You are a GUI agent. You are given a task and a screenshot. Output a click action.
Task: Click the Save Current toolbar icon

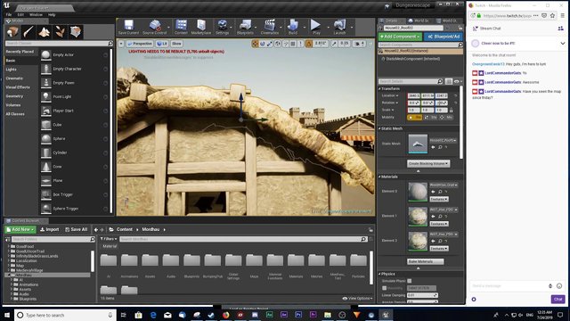click(x=128, y=27)
